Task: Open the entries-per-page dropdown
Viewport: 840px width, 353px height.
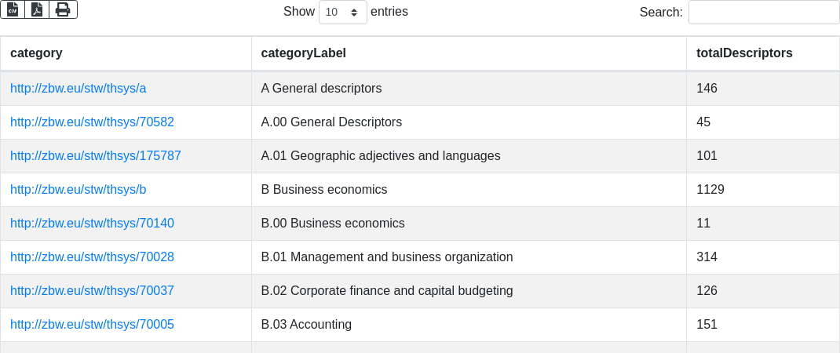Action: (x=342, y=13)
